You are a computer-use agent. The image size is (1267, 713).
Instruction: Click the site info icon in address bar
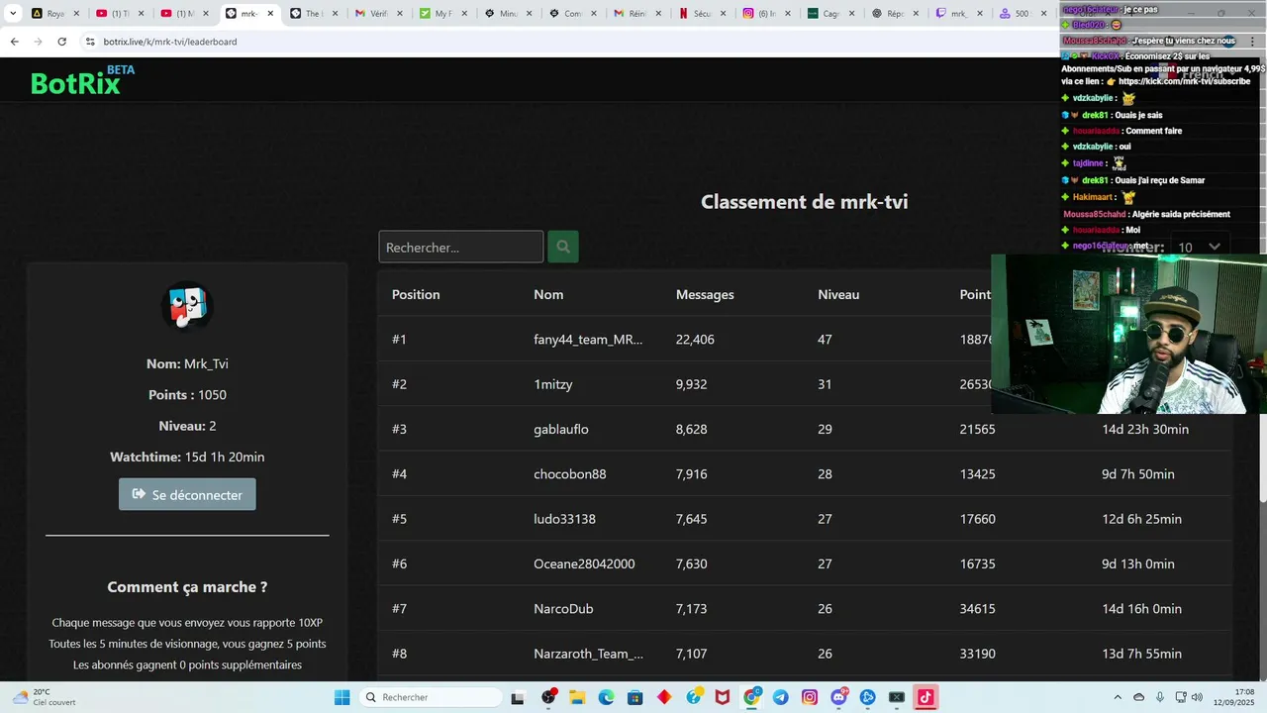pos(90,42)
